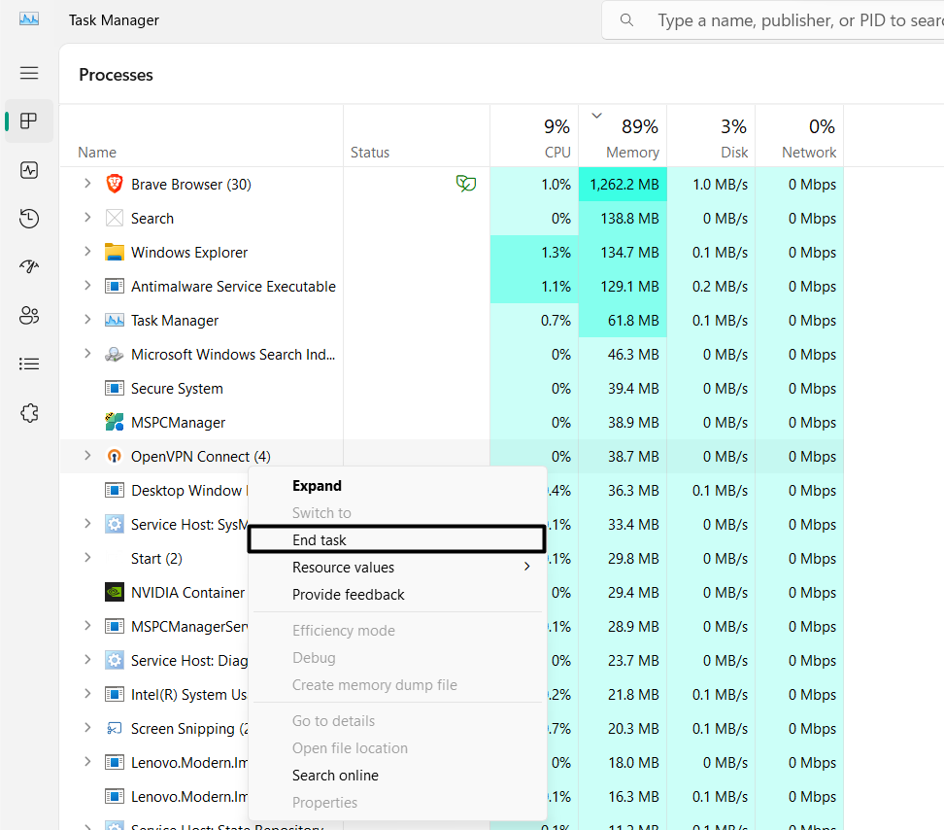
Task: Open the navigation hamburger menu
Action: point(29,73)
